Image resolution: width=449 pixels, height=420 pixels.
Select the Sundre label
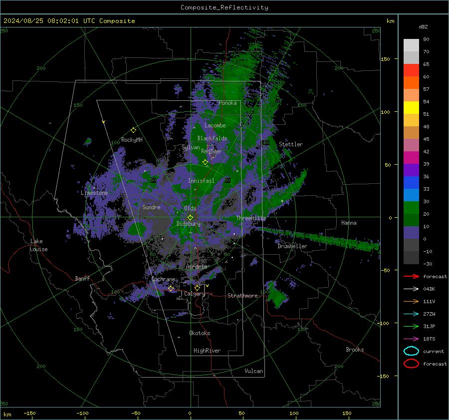151,207
